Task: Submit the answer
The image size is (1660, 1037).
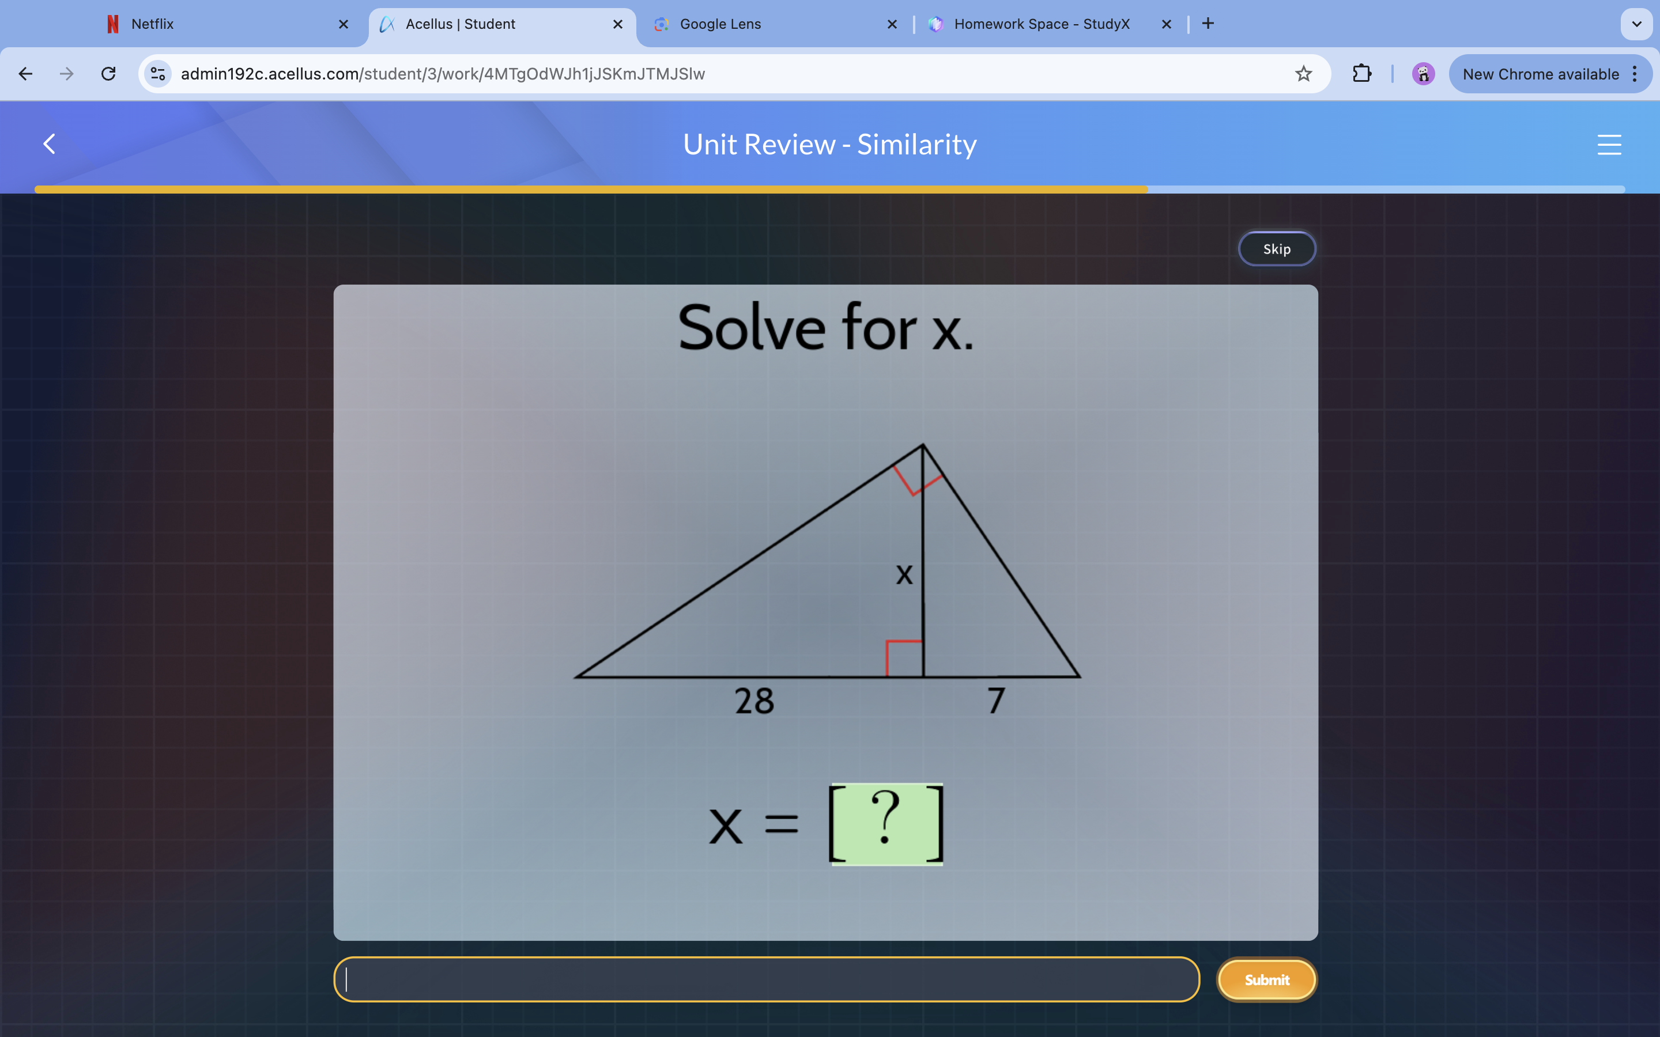Action: coord(1267,979)
